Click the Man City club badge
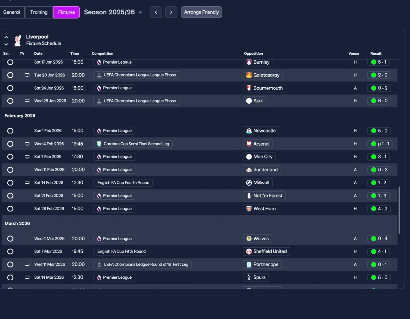Screen dimensions: 410x319 (x=249, y=157)
